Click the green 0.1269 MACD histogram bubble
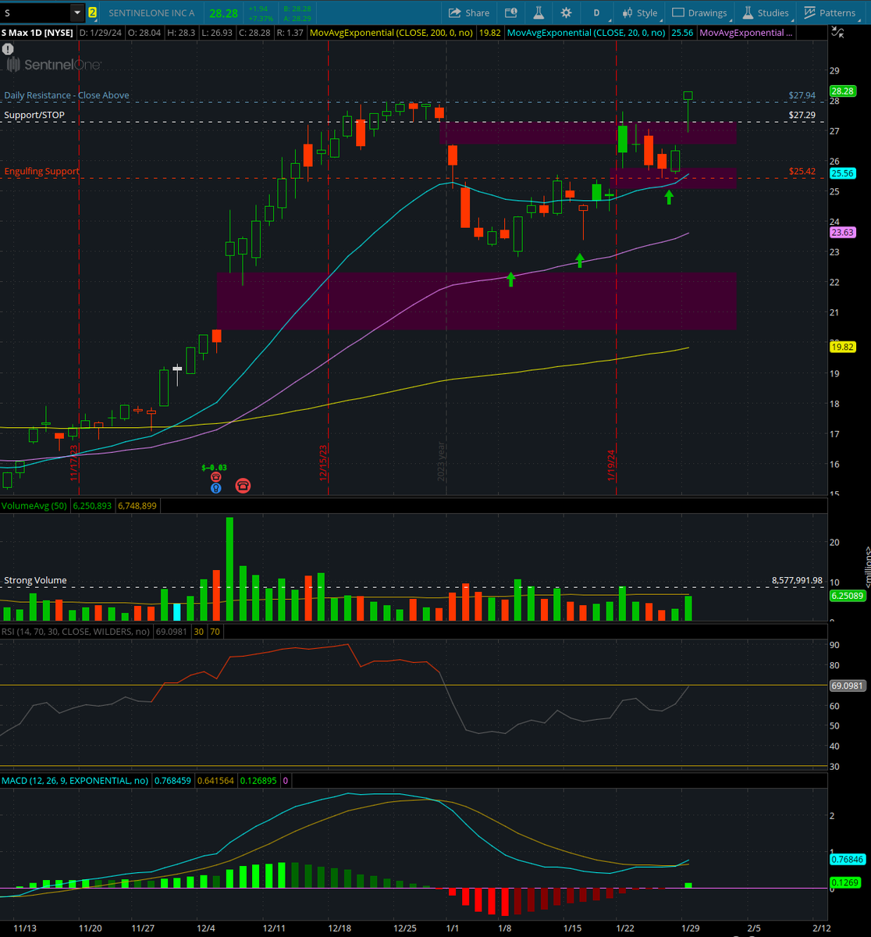871x937 pixels. 844,883
